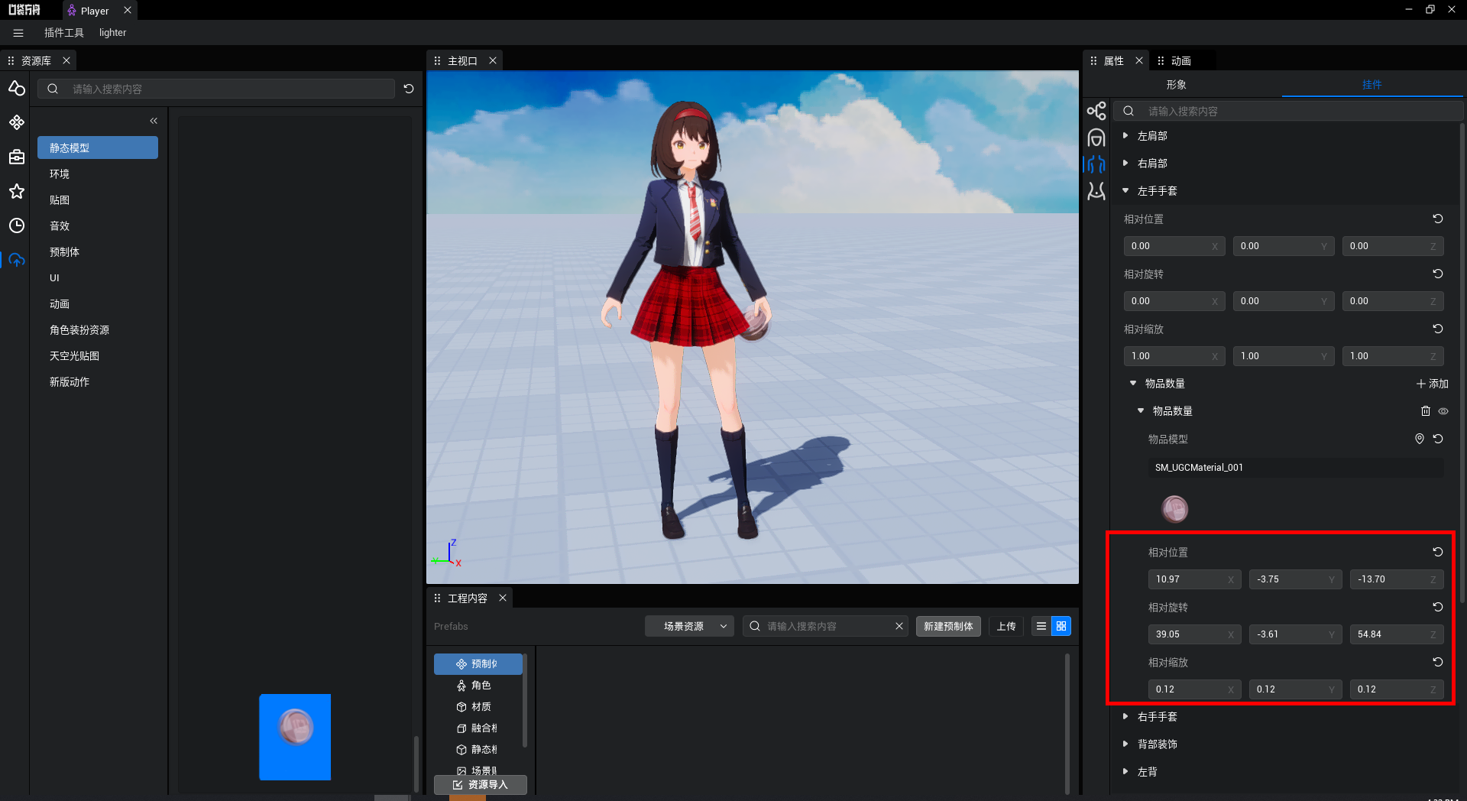Reset item 相对旋转 39.05 row
This screenshot has width=1467, height=801.
point(1437,607)
